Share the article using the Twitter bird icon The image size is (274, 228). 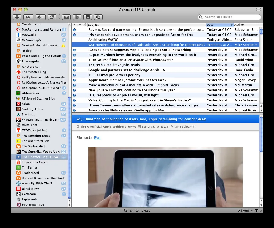77,17
